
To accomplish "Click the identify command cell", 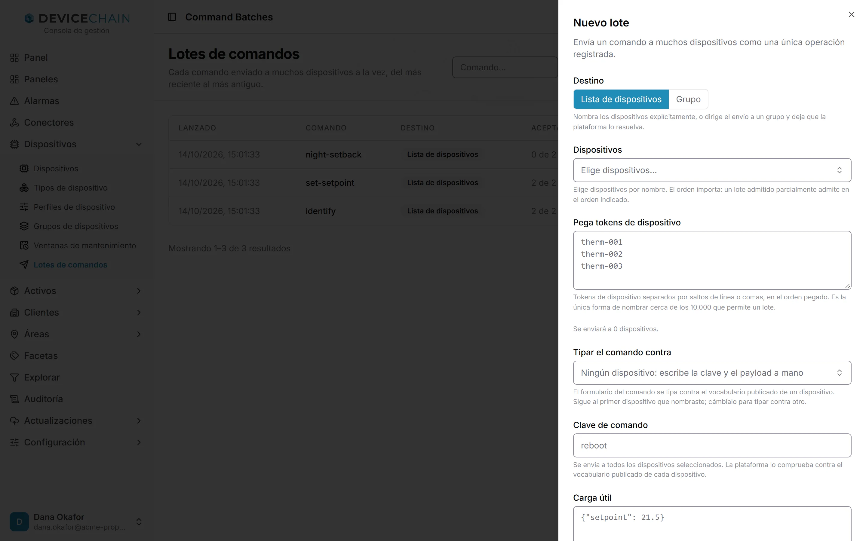I will [x=320, y=211].
